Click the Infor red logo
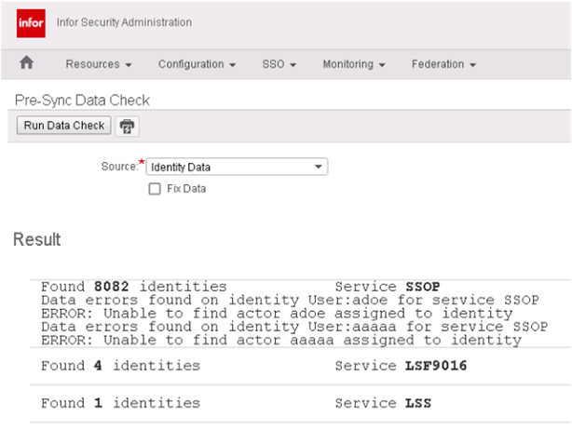Screen dimensions: 572x444 [31, 23]
